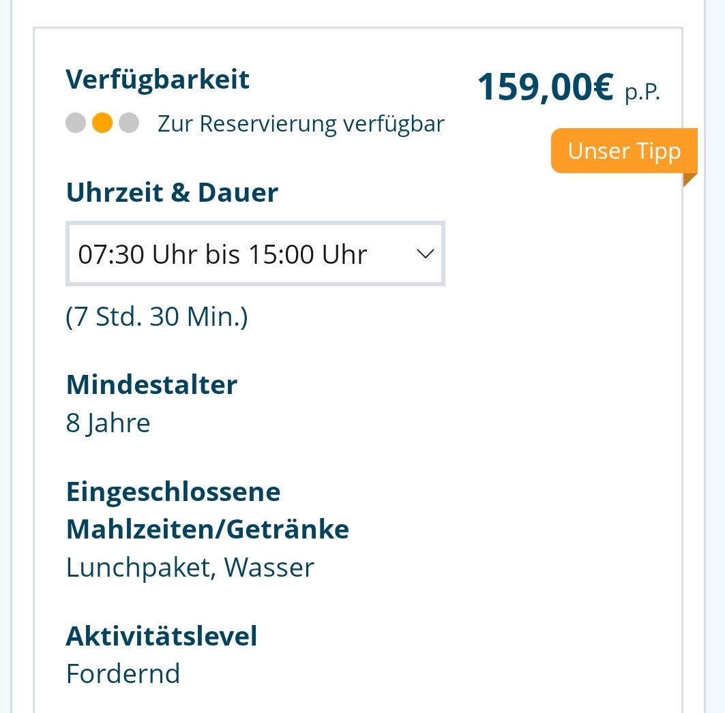
Task: Click the 'Fordernd' activity level value
Action: 123,674
